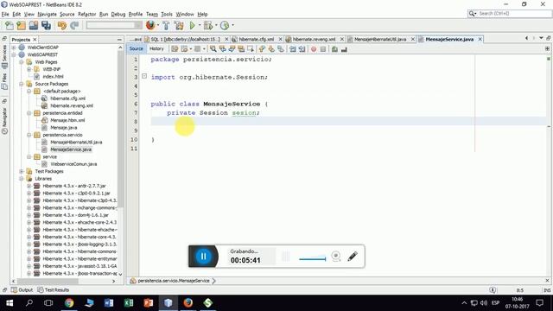The image size is (553, 311).
Task: Click the Undo toolbar icon
Action: point(62,25)
